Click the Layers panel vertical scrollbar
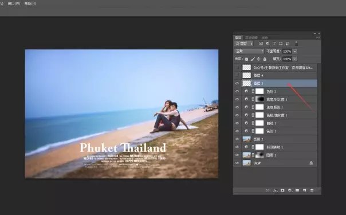The height and width of the screenshot is (215, 346). (319, 125)
